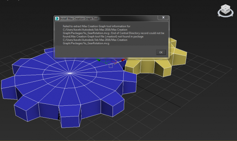Click the gizmo's small square screen handle
Image resolution: width=237 pixels, height=141 pixels.
111,66
